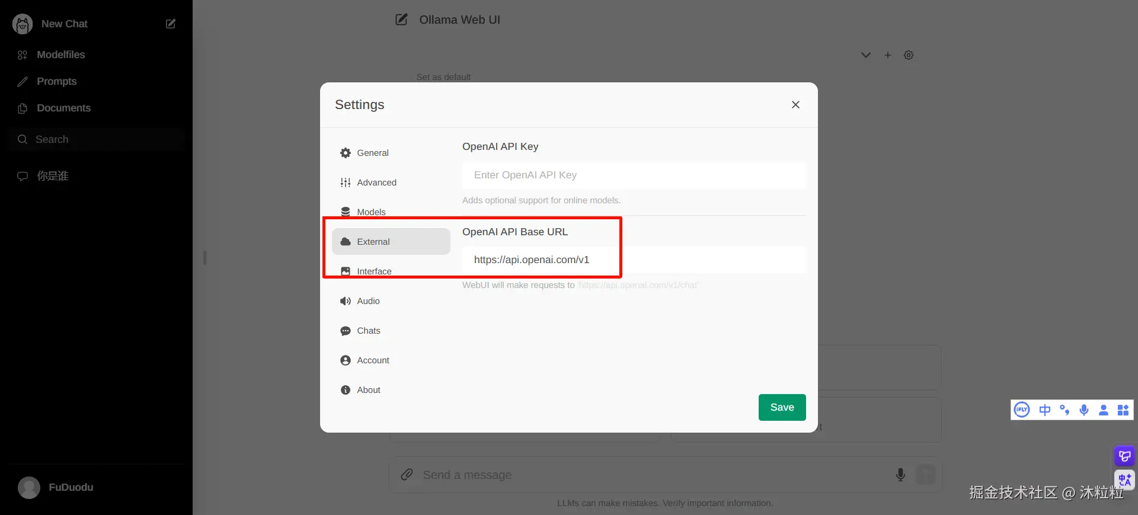Viewport: 1138px width, 515px height.
Task: Open the Advanced settings tab
Action: [376, 183]
